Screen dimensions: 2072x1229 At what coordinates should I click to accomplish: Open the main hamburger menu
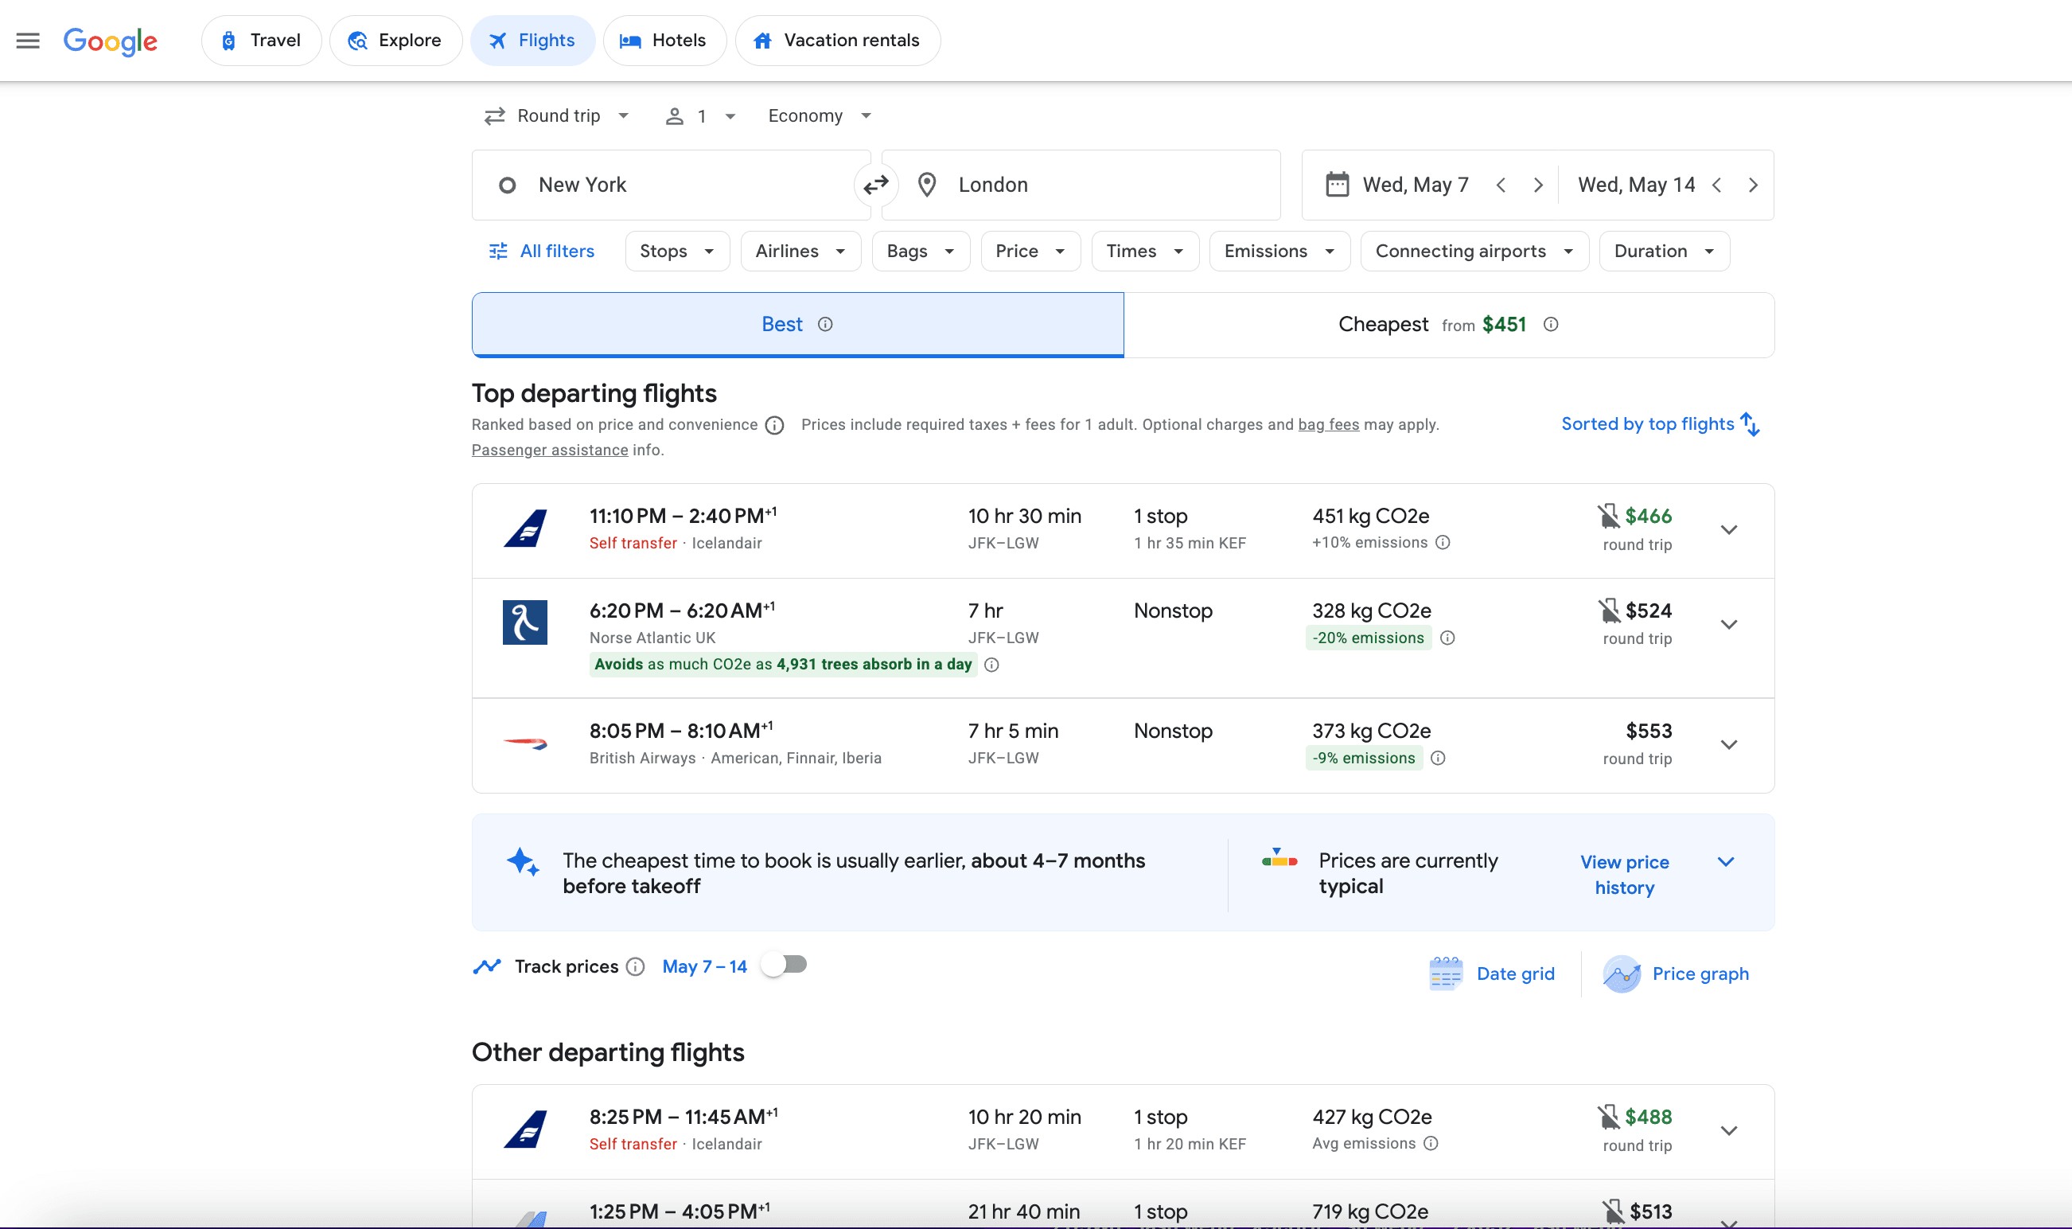28,41
